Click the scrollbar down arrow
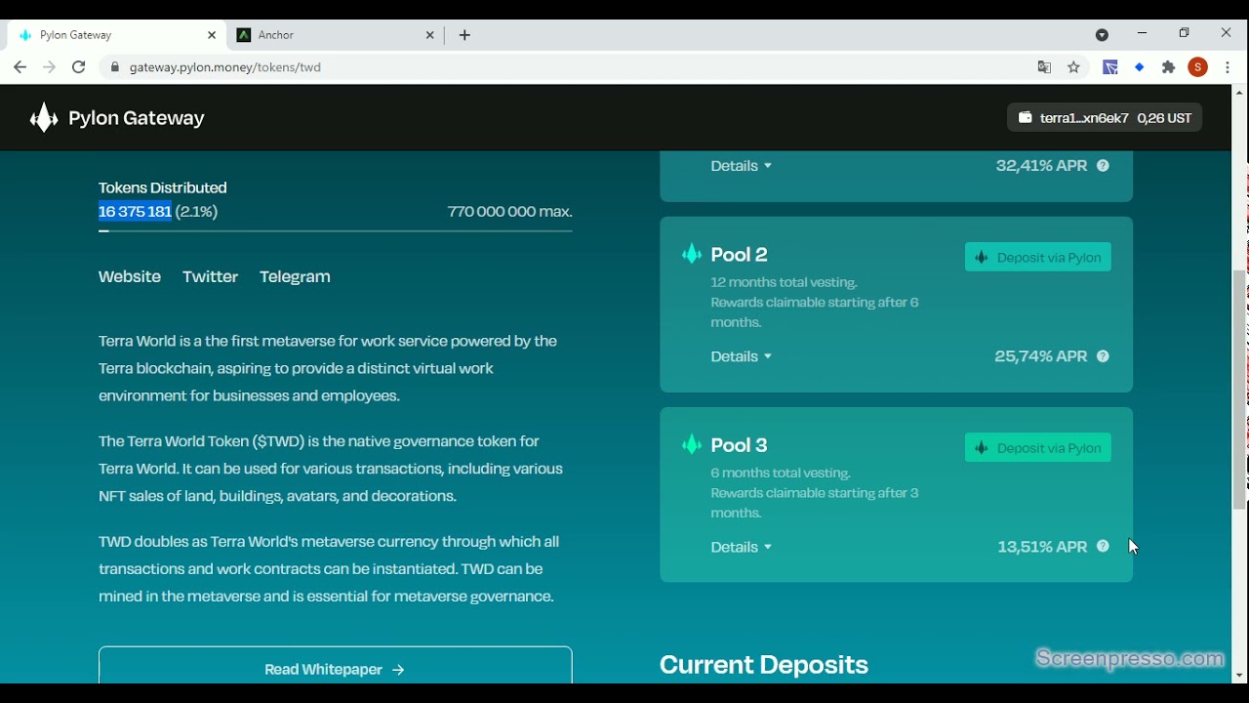 1240,676
